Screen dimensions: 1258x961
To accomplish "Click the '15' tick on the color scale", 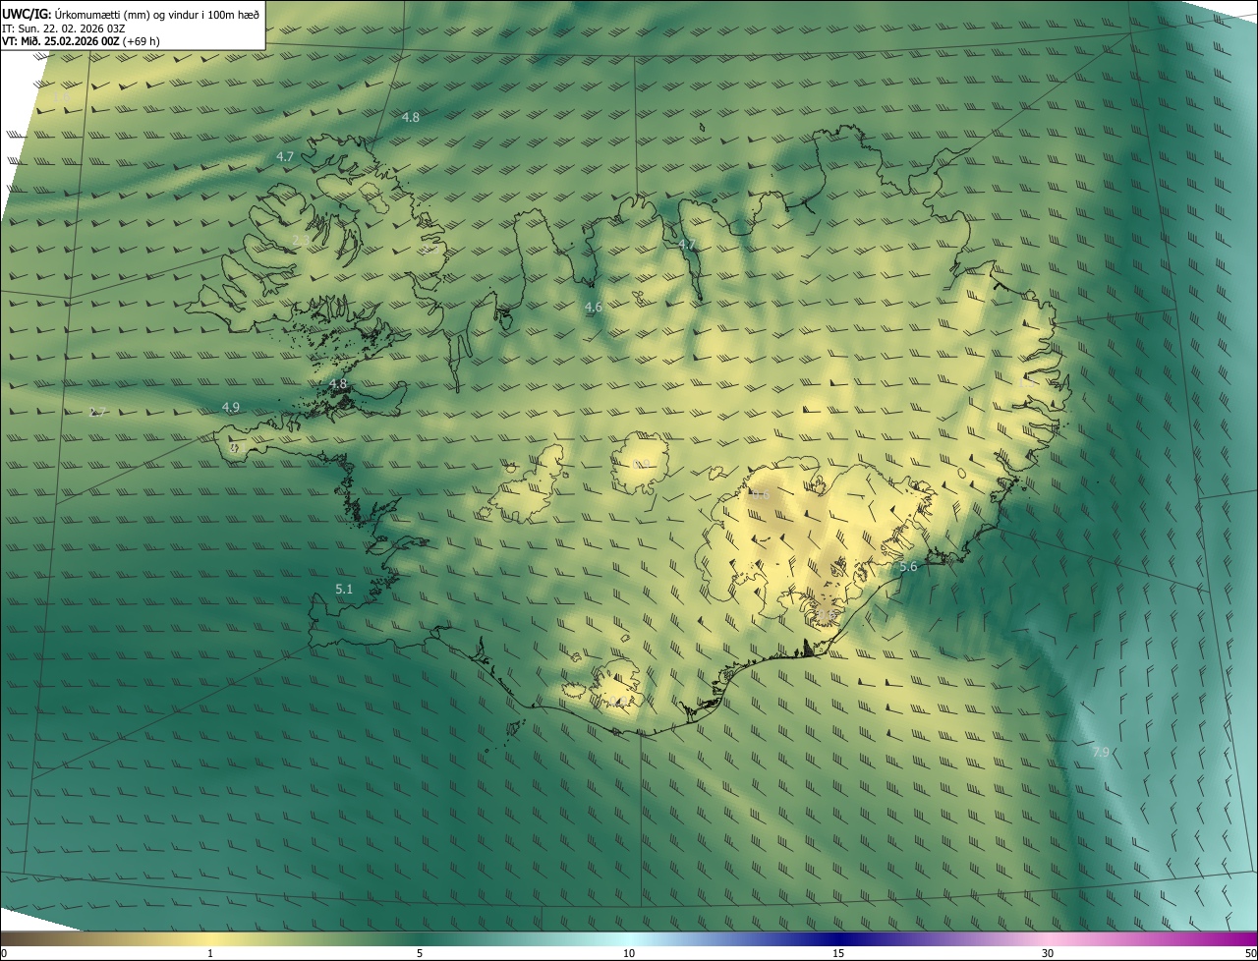I will [838, 953].
